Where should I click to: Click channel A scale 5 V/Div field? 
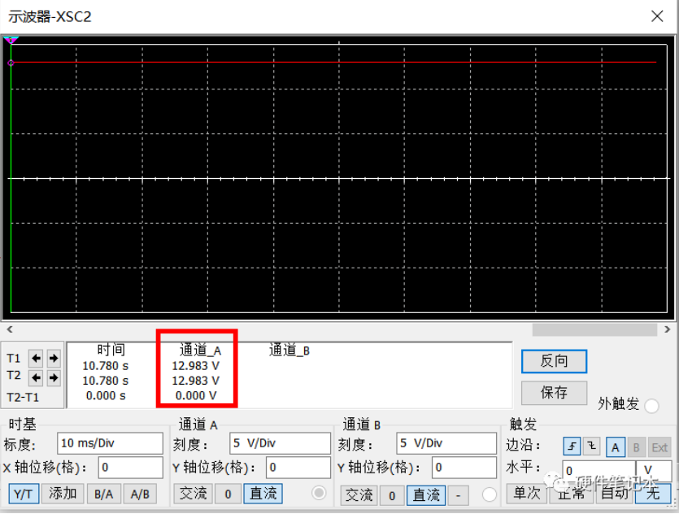[x=278, y=443]
